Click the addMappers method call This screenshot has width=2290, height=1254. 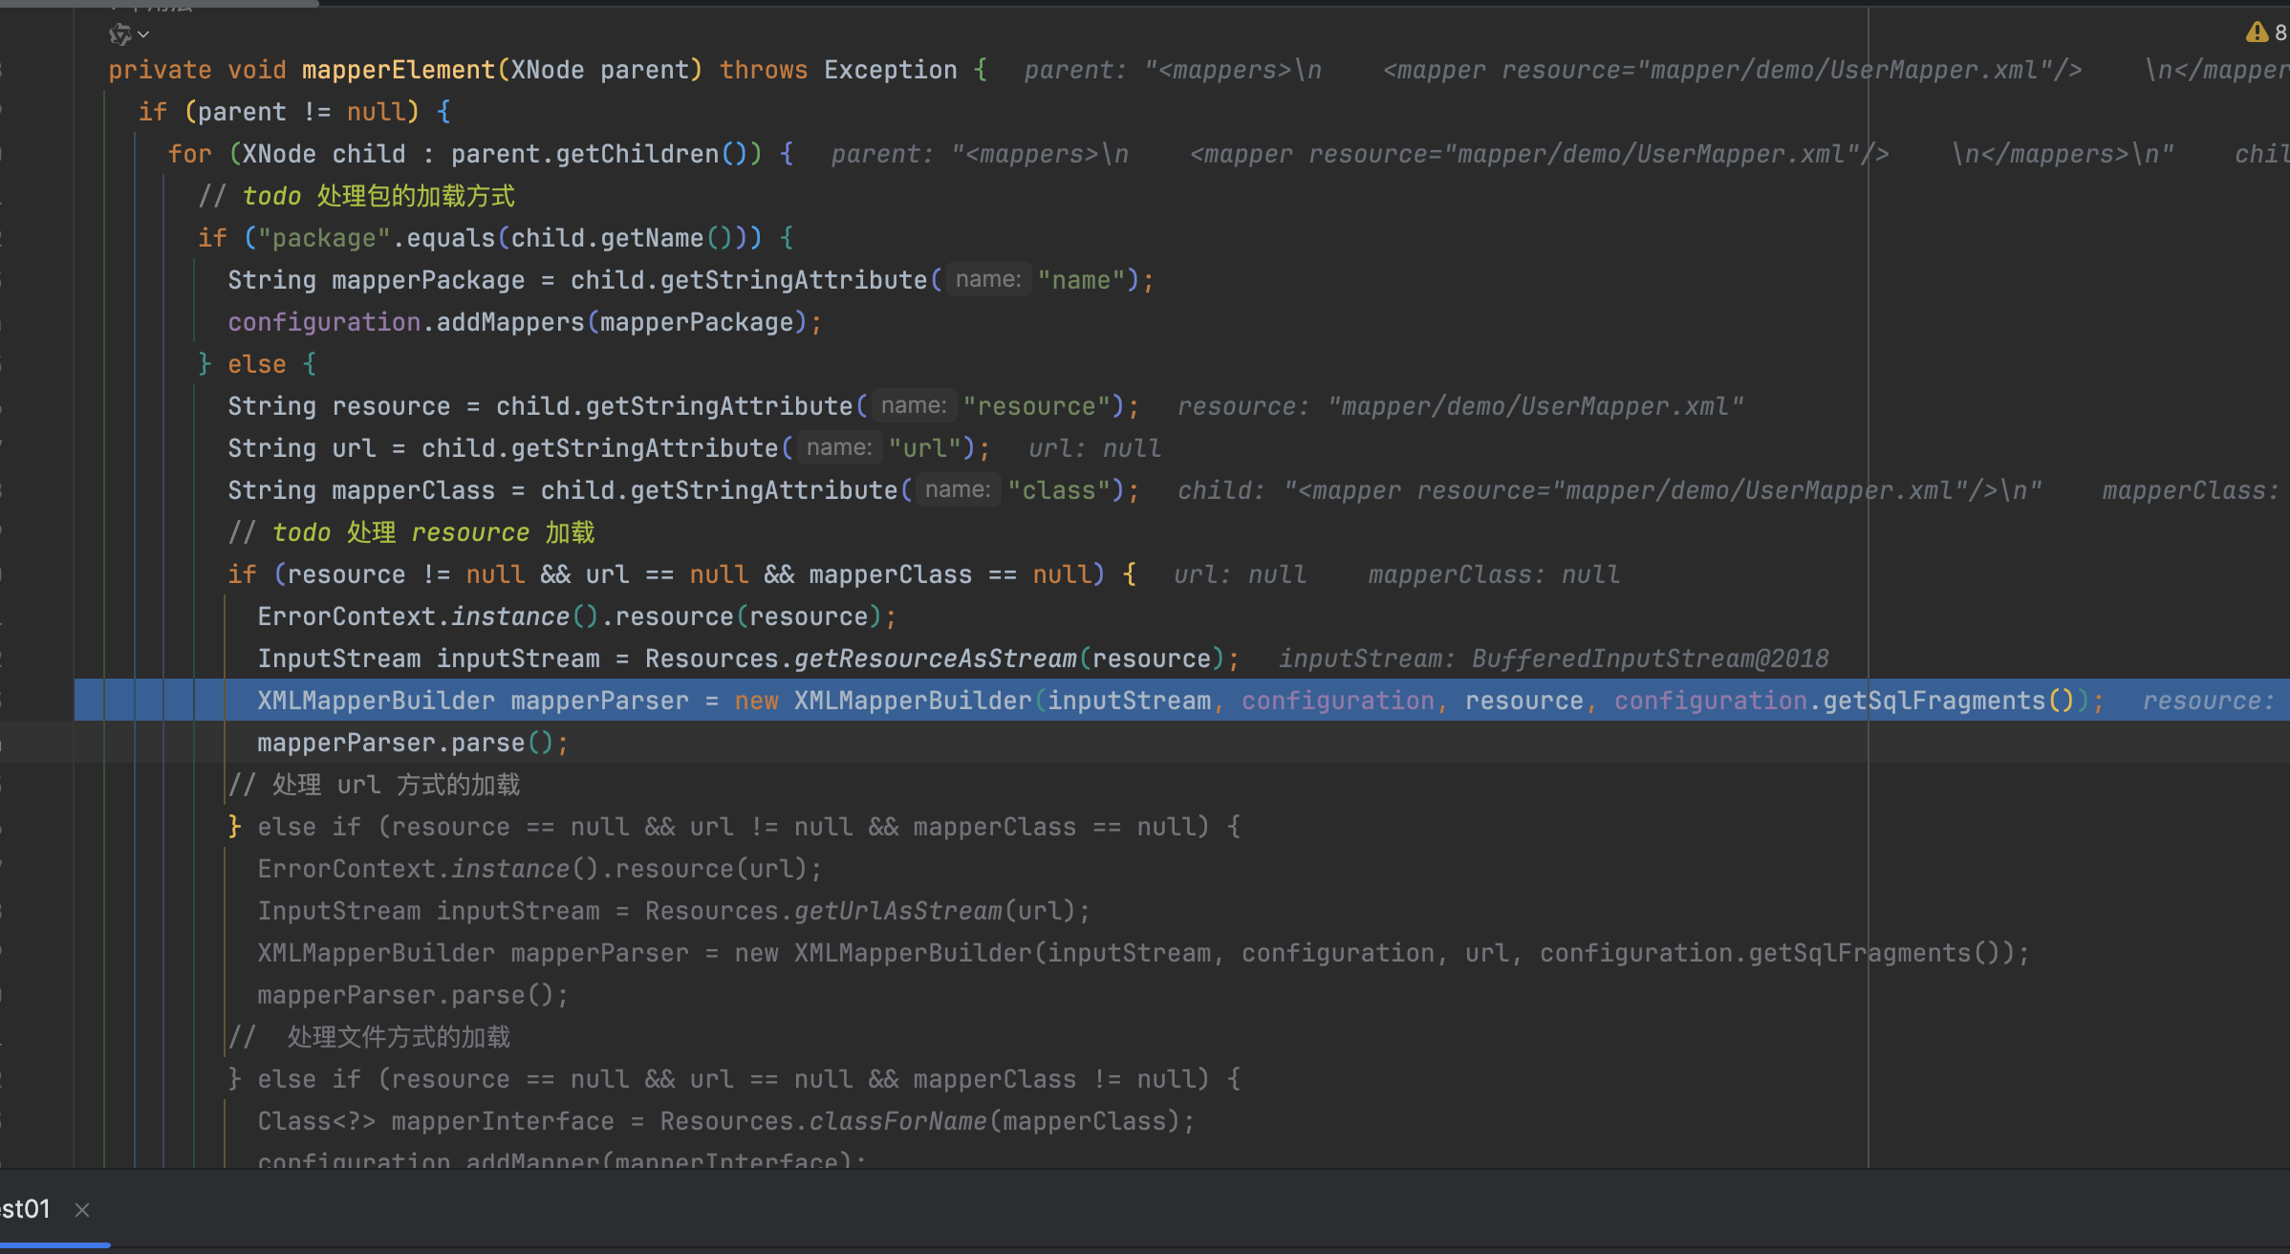(510, 322)
